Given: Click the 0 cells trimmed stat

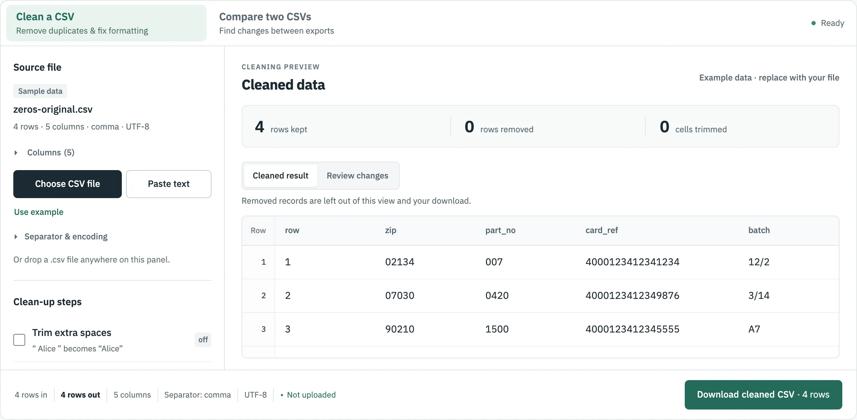Looking at the screenshot, I should 693,127.
